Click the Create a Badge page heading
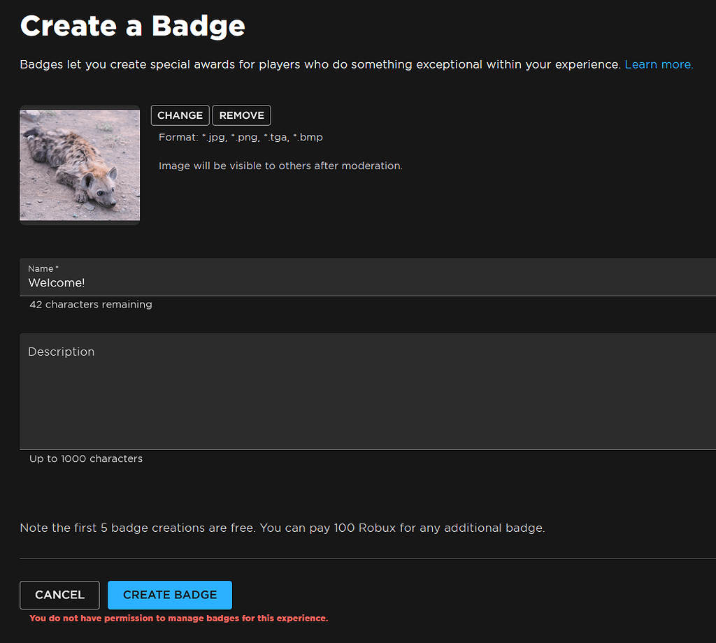This screenshot has height=643, width=716. (132, 25)
